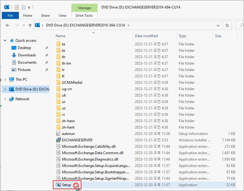
Task: Click the Manage contextual tab
Action: (84, 8)
